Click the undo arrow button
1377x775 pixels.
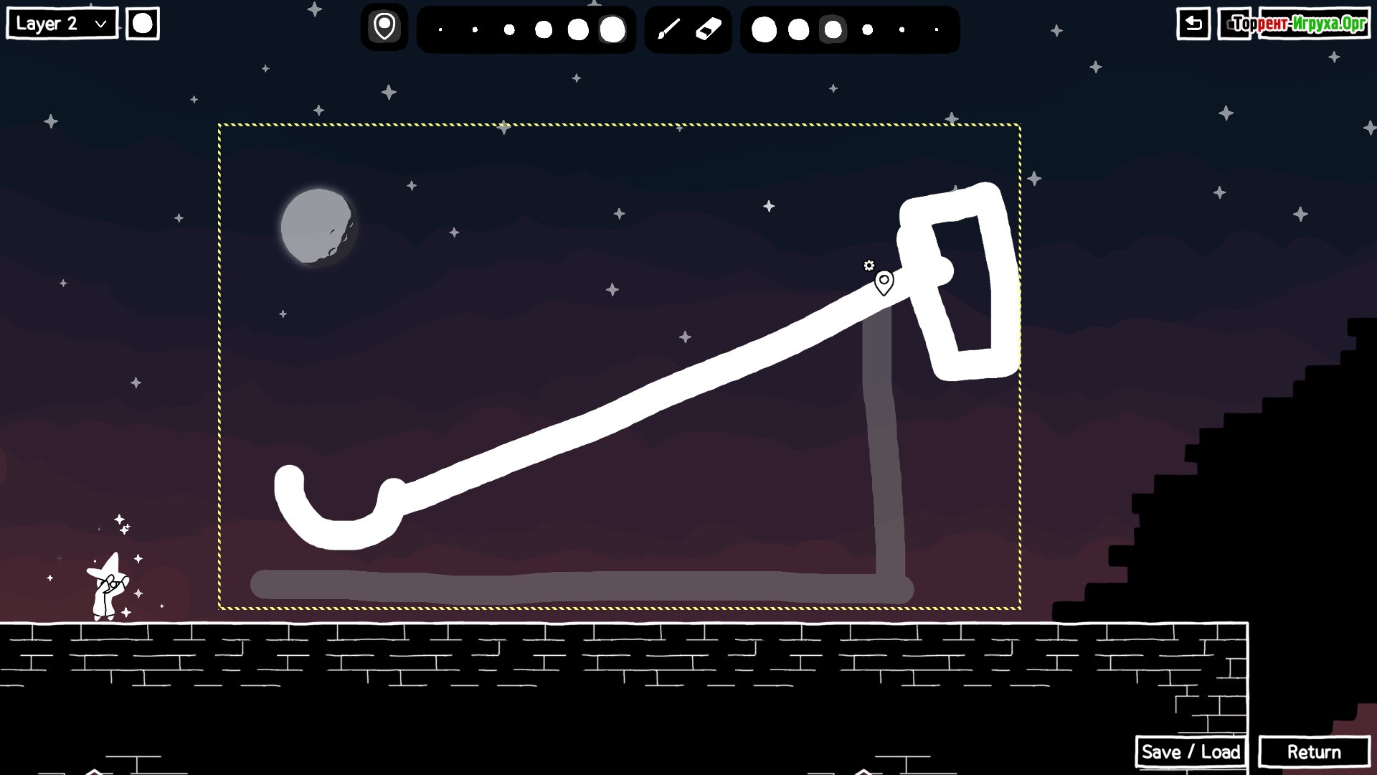1193,24
